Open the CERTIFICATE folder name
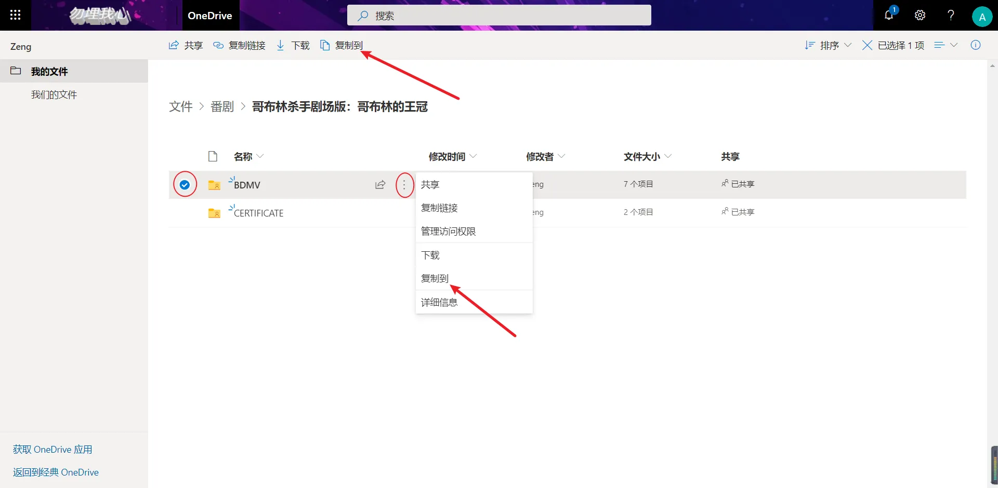This screenshot has width=998, height=488. 259,213
